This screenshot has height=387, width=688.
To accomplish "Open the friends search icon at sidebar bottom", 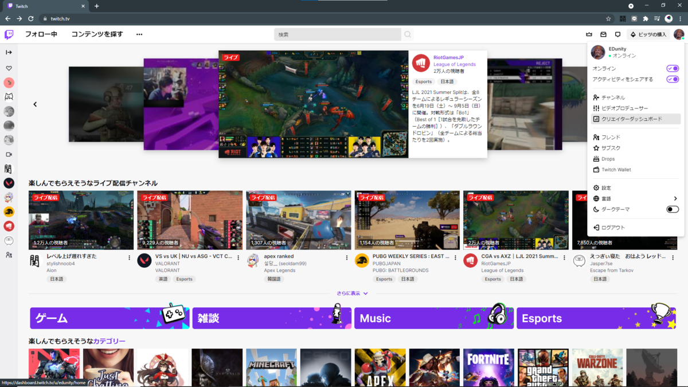I will tap(9, 255).
